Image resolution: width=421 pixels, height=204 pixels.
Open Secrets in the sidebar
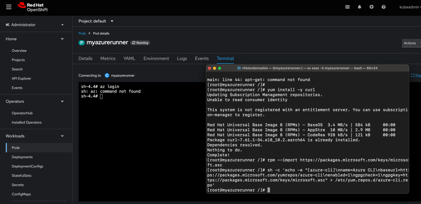18,185
